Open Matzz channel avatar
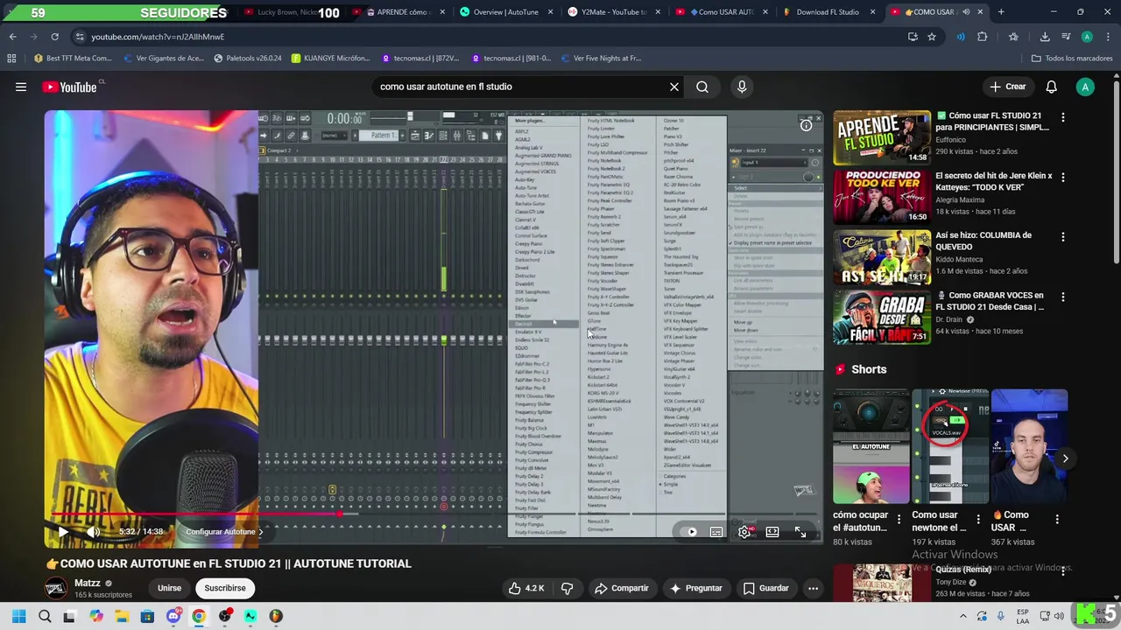The height and width of the screenshot is (630, 1121). (56, 588)
